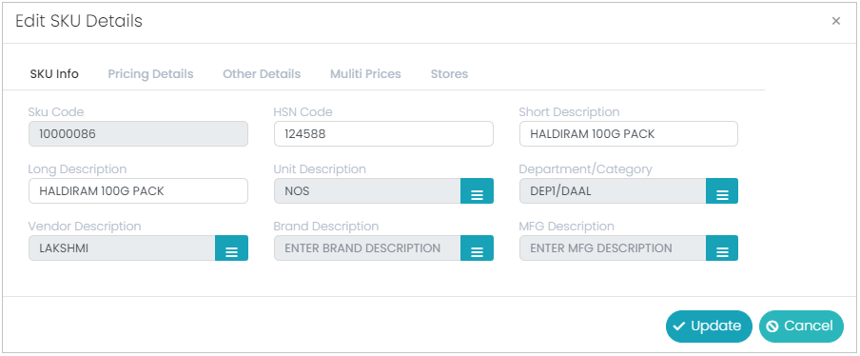Go to the Stores tab

[449, 74]
